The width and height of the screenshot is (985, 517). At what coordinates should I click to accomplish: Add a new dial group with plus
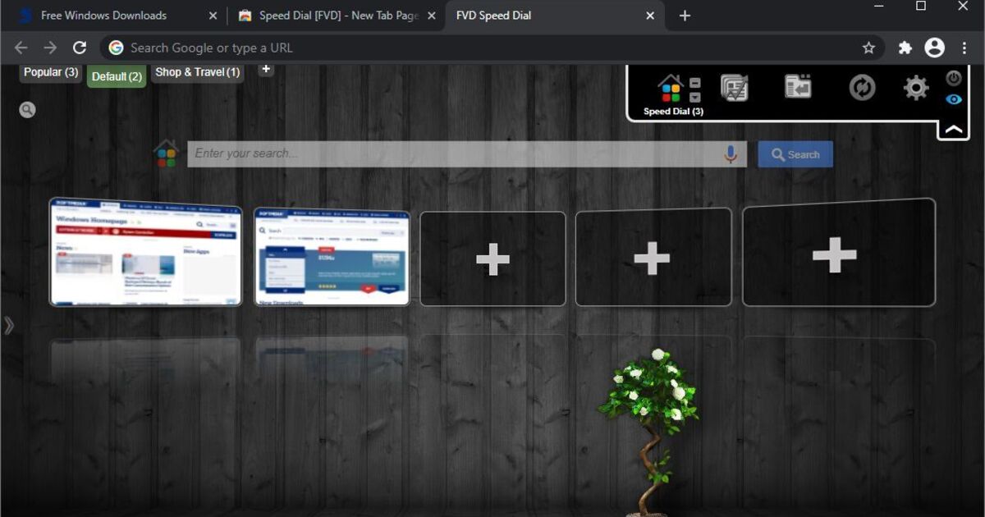[x=265, y=69]
